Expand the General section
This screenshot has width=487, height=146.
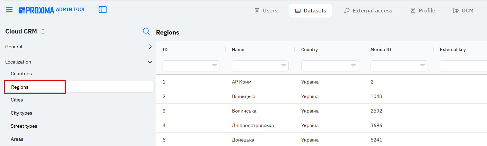tap(150, 47)
